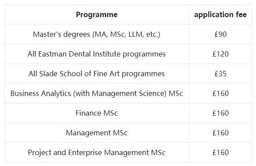Screen dimensions: 256x166
Task: Click the £90 fee cell
Action: 220,34
